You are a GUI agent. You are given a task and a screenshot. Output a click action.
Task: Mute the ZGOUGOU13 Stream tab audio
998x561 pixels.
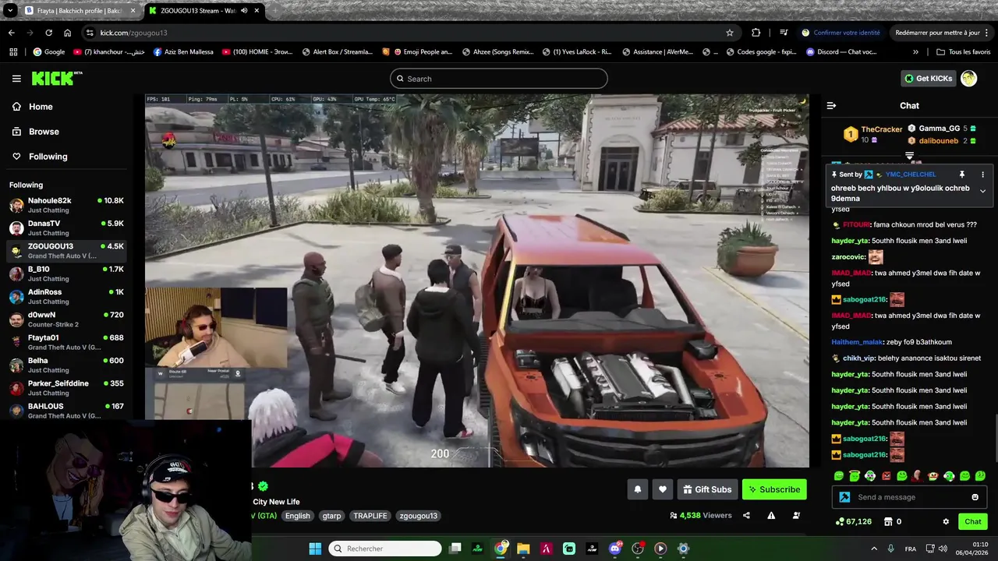click(x=245, y=11)
